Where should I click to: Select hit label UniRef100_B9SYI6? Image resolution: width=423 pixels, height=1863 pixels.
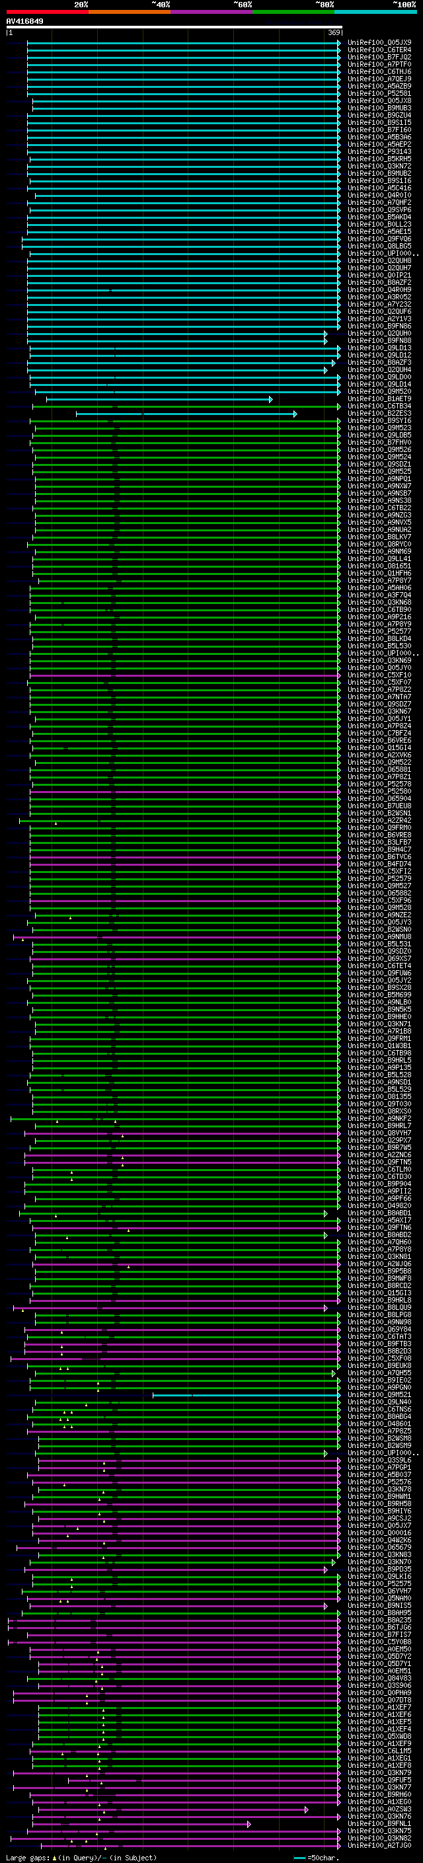[379, 421]
